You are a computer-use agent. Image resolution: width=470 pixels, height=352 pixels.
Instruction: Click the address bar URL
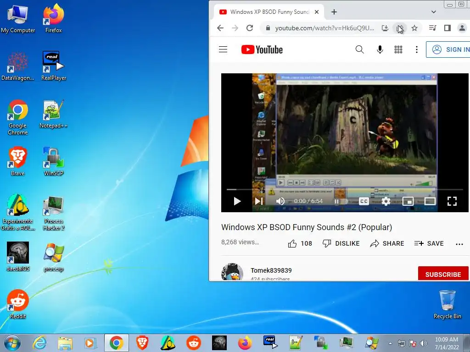click(x=325, y=28)
